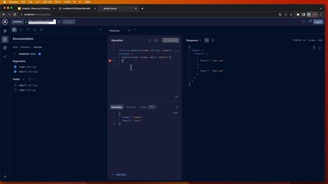The image size is (328, 184).
Task: Switch to the Variables tab
Action: [x=116, y=107]
